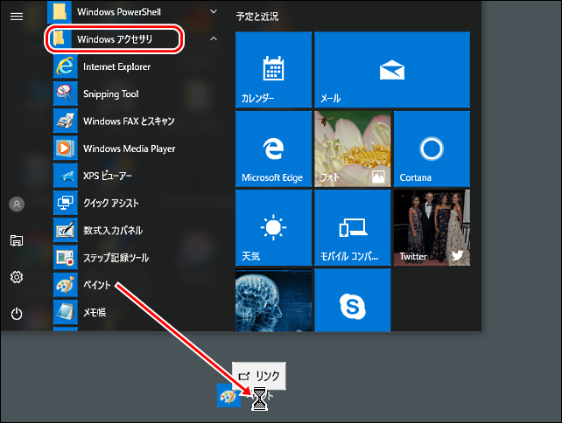Open the カレンダー tile

(x=273, y=69)
